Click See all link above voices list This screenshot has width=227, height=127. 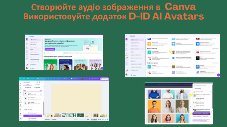click(41, 91)
